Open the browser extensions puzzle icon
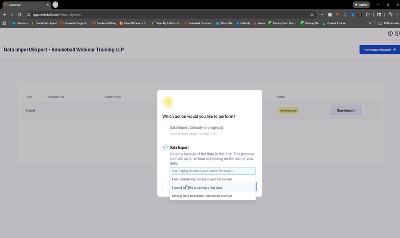 click(368, 14)
